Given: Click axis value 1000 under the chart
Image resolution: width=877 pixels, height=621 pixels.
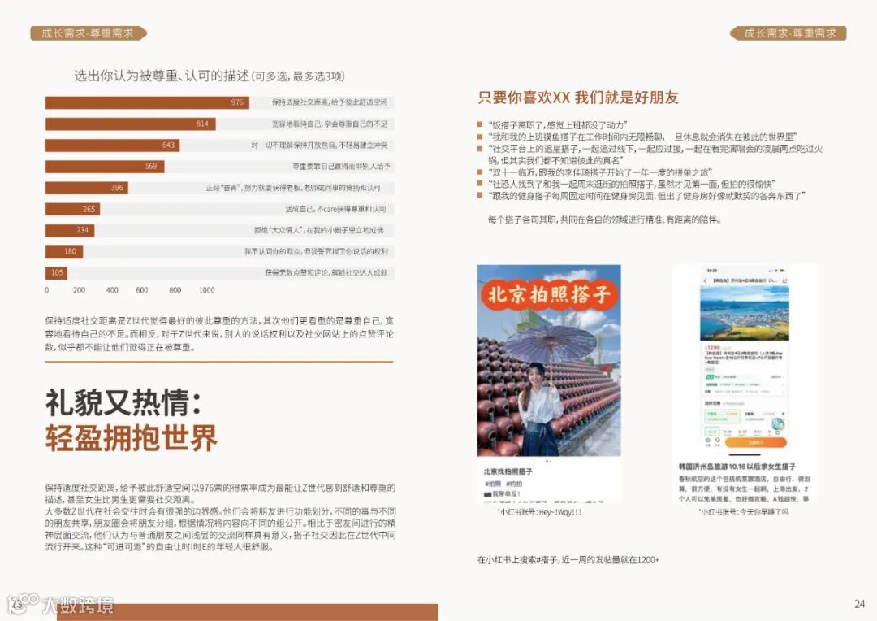Looking at the screenshot, I should [x=207, y=290].
